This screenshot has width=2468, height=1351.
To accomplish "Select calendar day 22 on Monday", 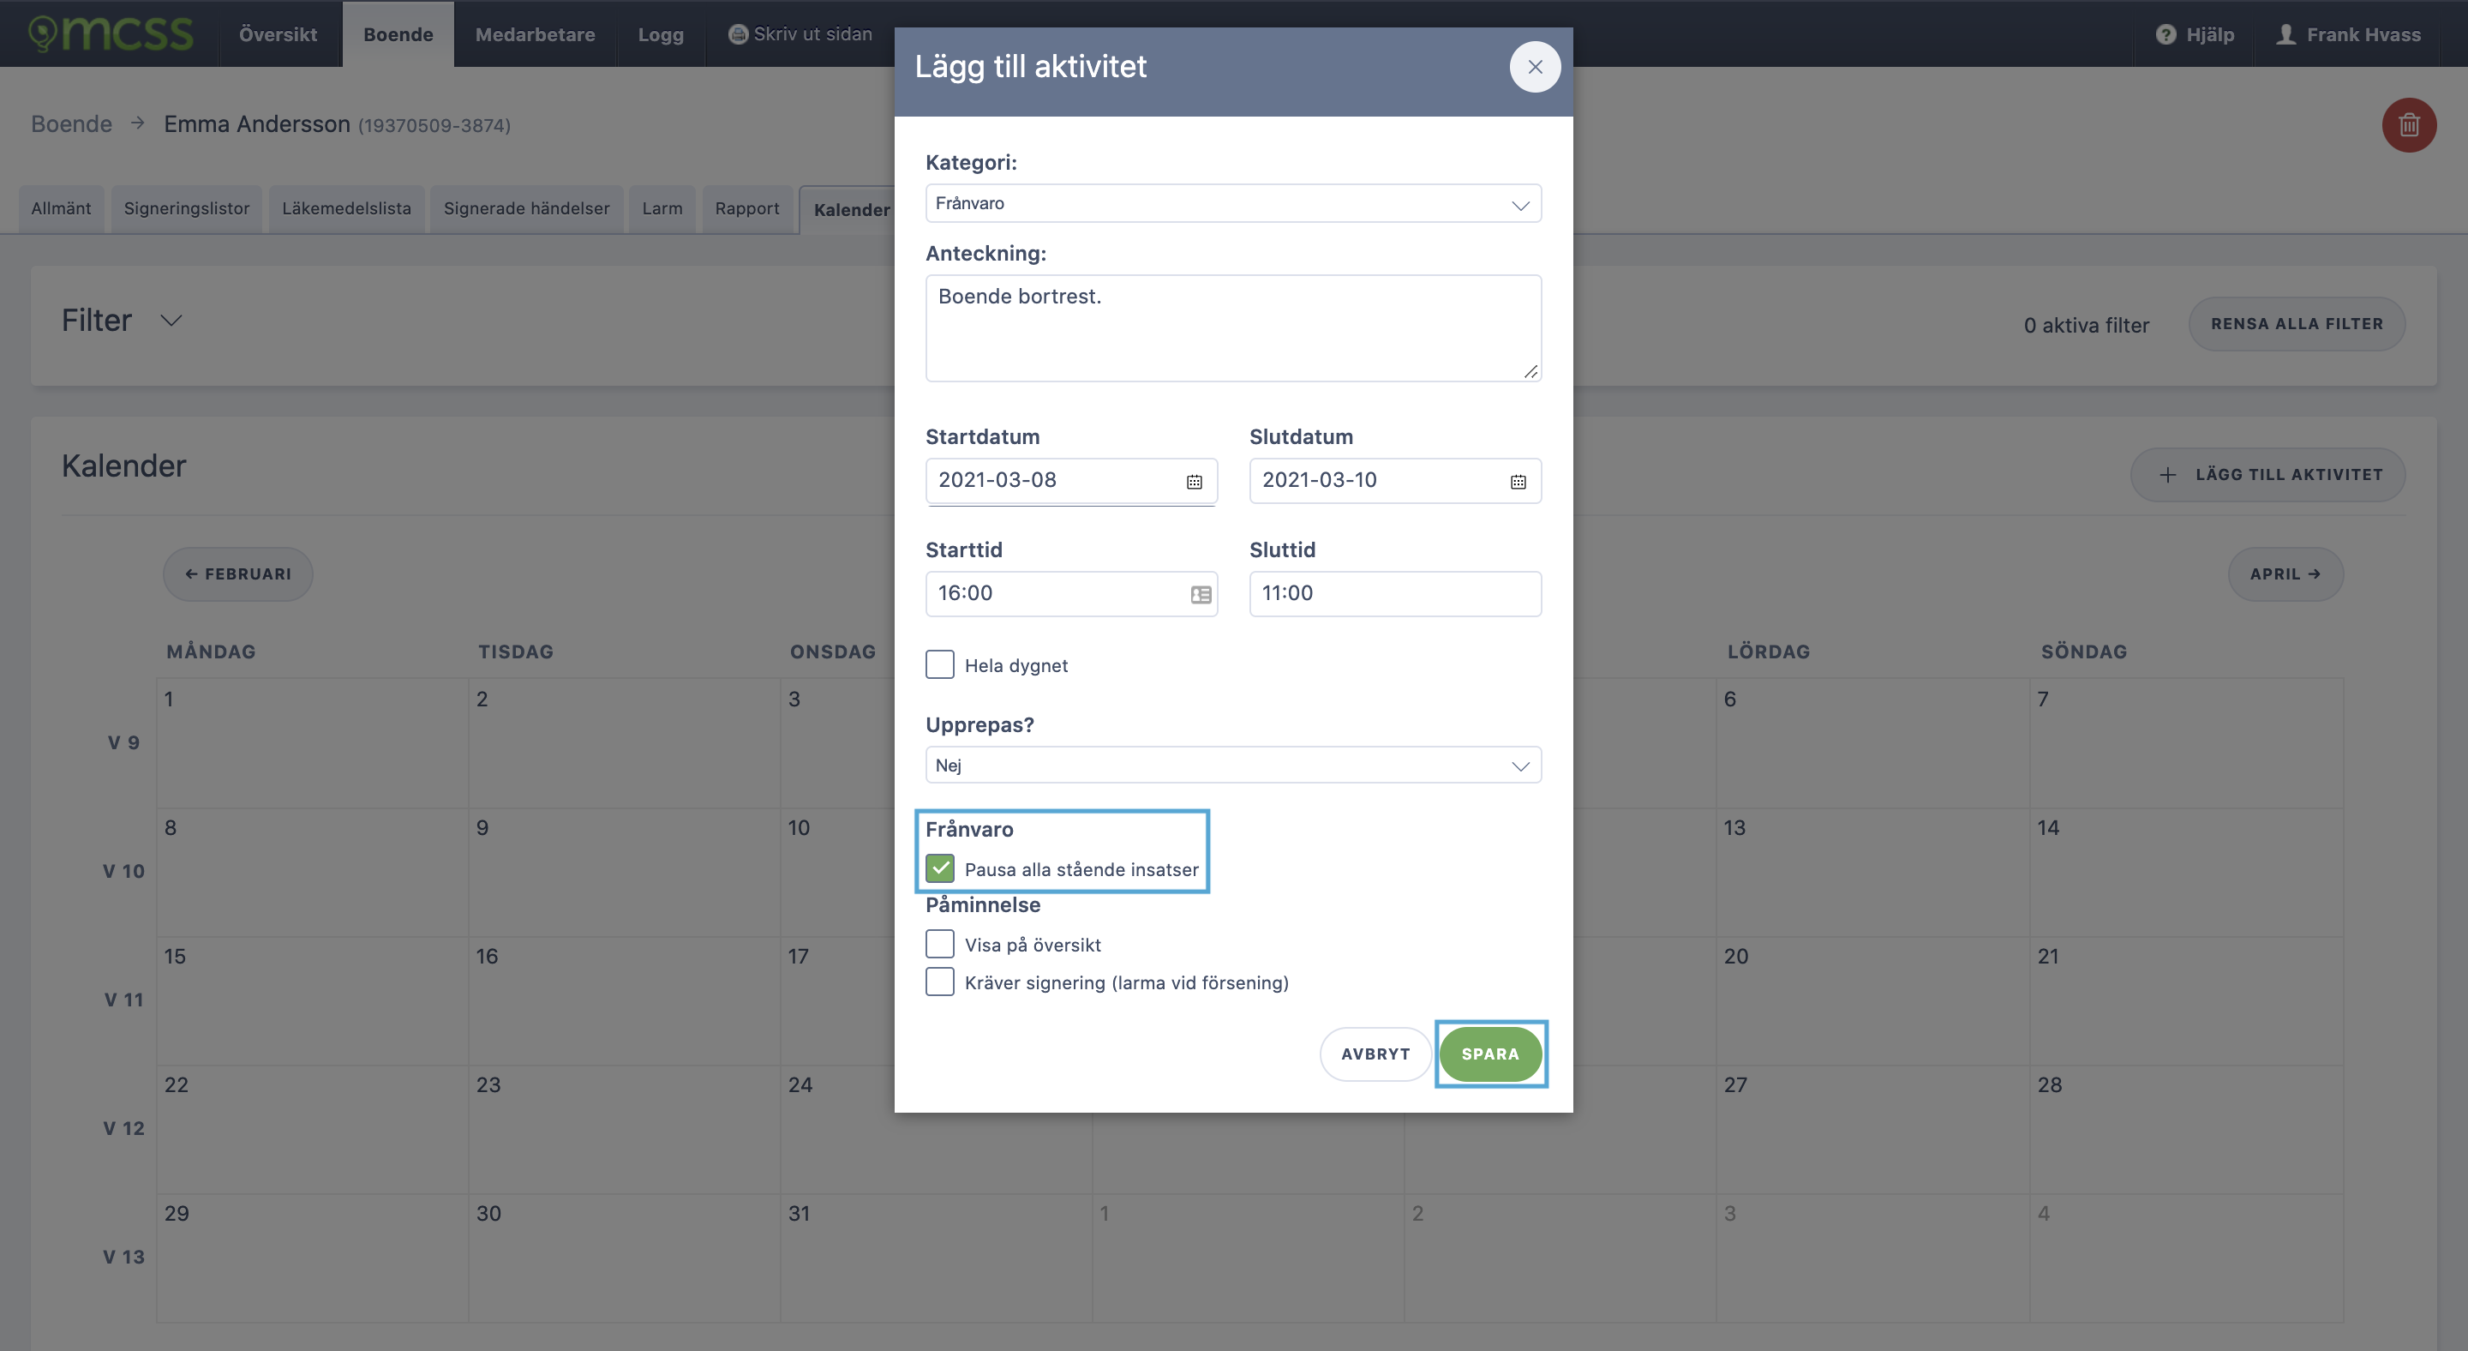I will 312,1129.
